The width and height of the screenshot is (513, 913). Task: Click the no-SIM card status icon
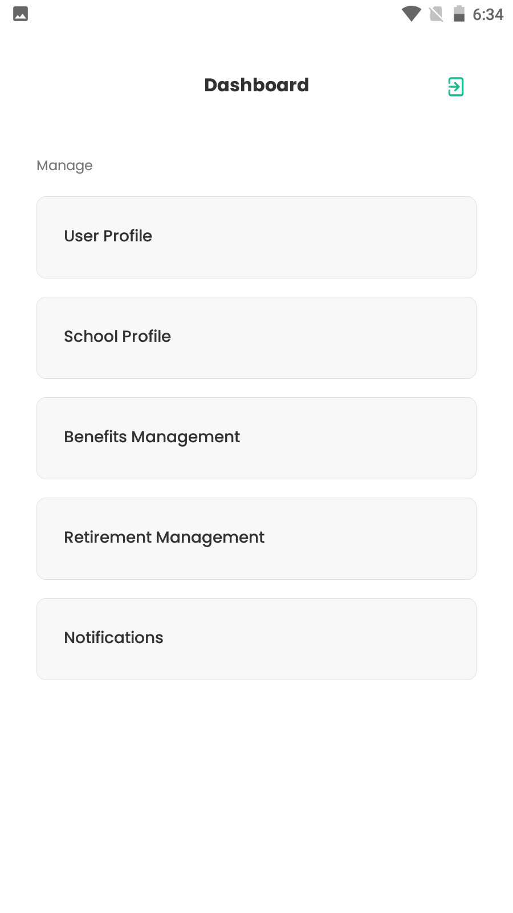(x=436, y=14)
